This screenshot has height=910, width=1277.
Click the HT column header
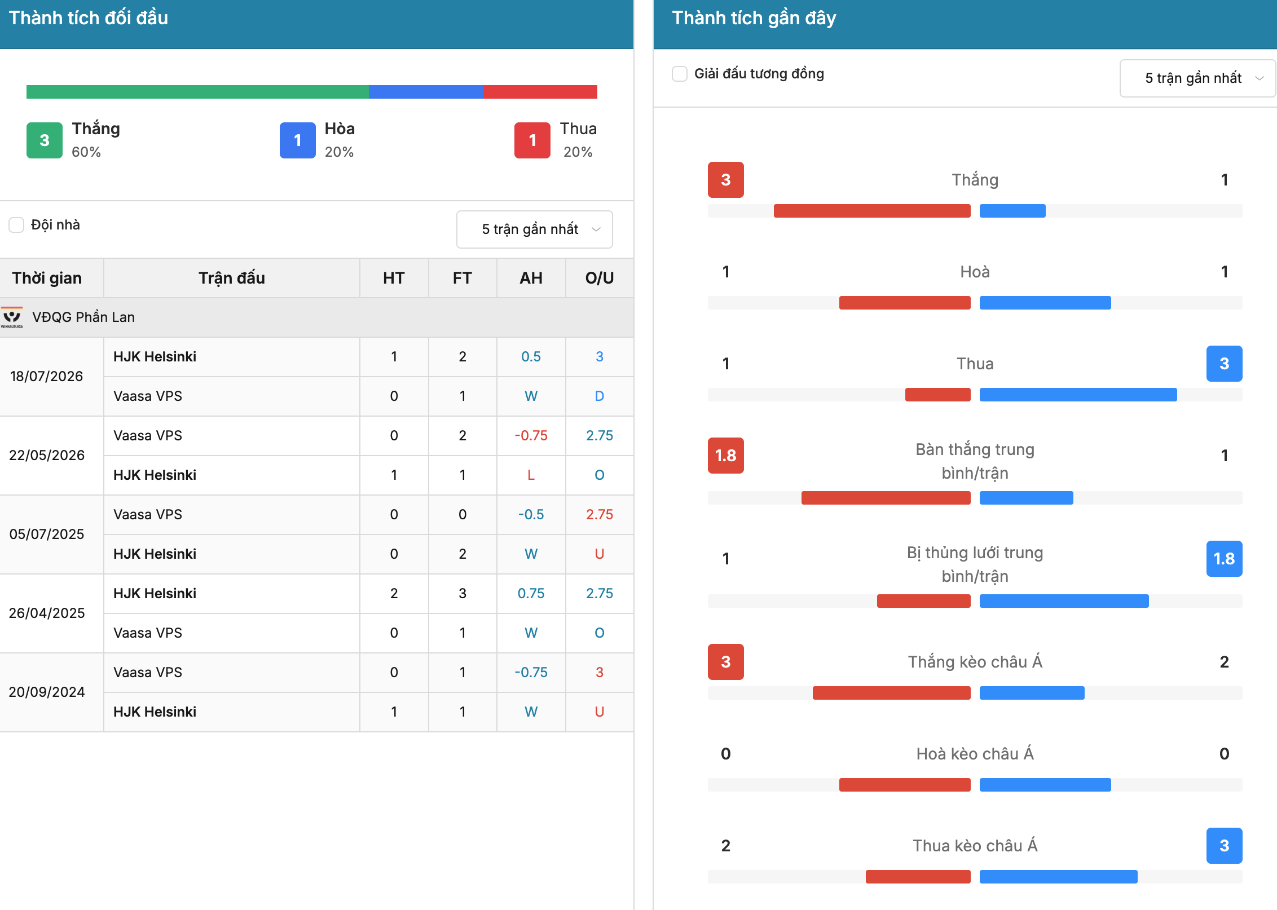click(394, 278)
